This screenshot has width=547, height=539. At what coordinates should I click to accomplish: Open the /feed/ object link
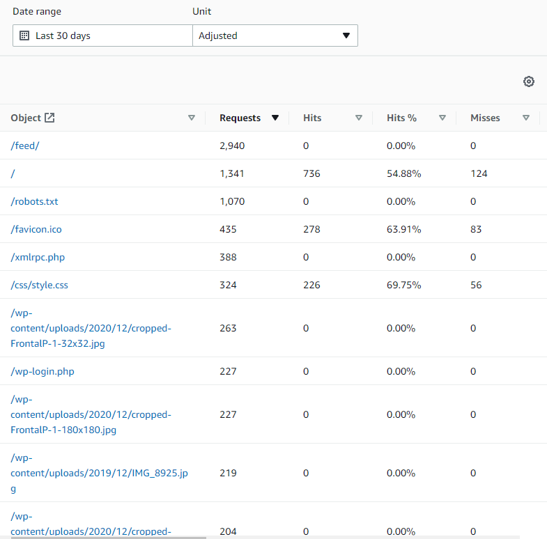25,146
